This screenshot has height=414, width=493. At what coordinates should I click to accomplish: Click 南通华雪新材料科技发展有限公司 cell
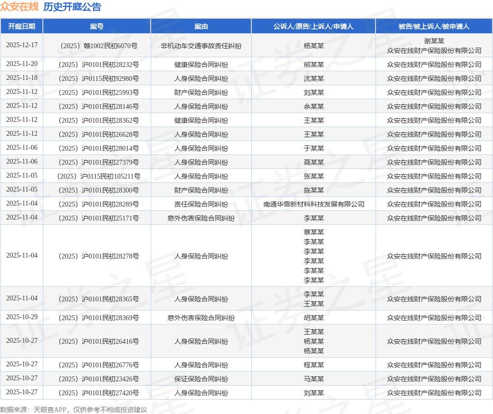pyautogui.click(x=314, y=204)
